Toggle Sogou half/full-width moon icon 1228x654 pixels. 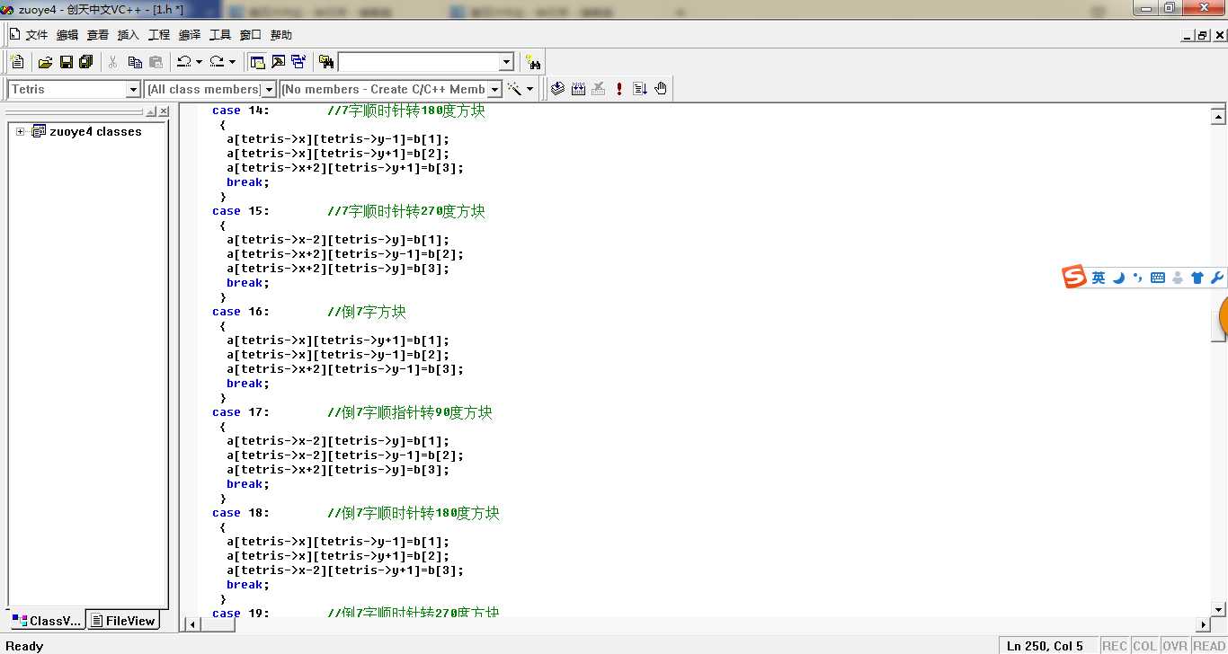(x=1118, y=278)
